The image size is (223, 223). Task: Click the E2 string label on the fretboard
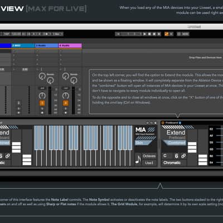coord(211,129)
